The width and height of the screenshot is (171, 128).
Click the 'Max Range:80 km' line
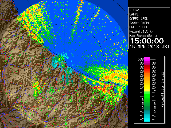point(143,36)
